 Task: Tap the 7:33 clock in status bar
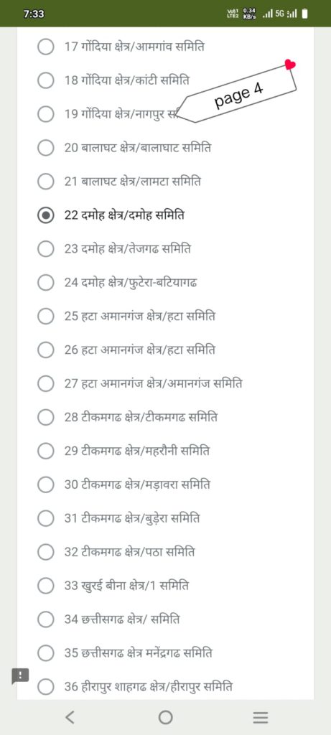click(x=33, y=14)
